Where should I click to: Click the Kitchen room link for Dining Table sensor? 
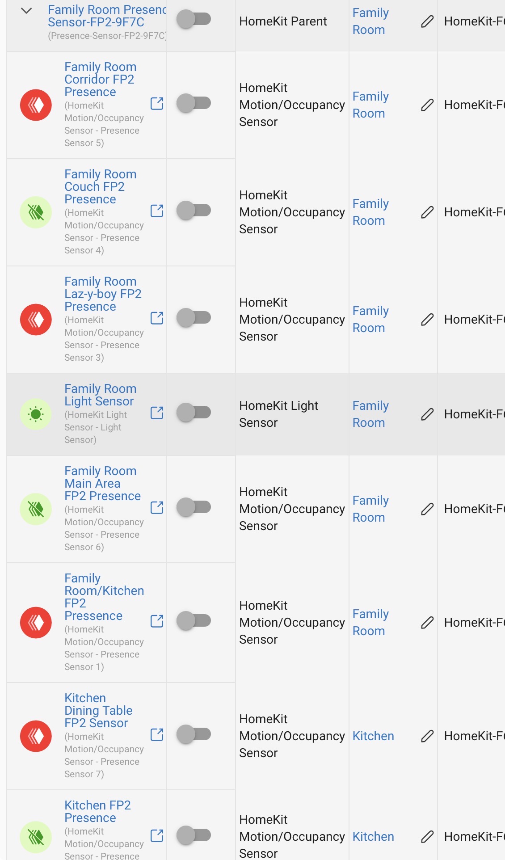coord(373,736)
